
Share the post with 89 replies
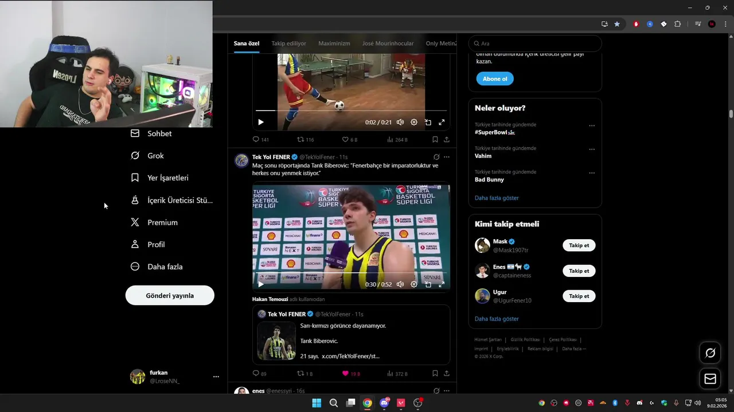pos(447,374)
